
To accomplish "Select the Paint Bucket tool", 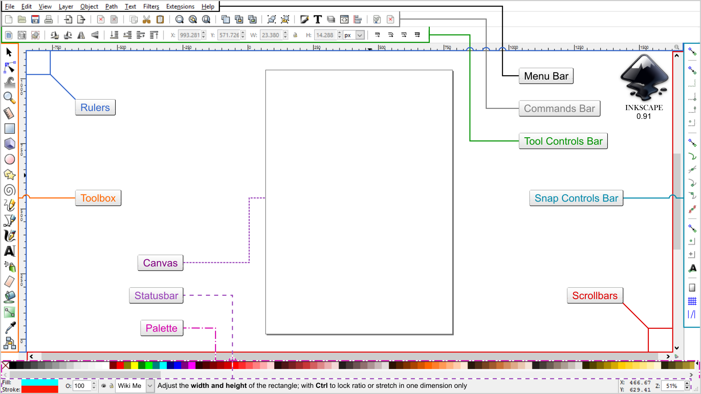I will pyautogui.click(x=9, y=297).
